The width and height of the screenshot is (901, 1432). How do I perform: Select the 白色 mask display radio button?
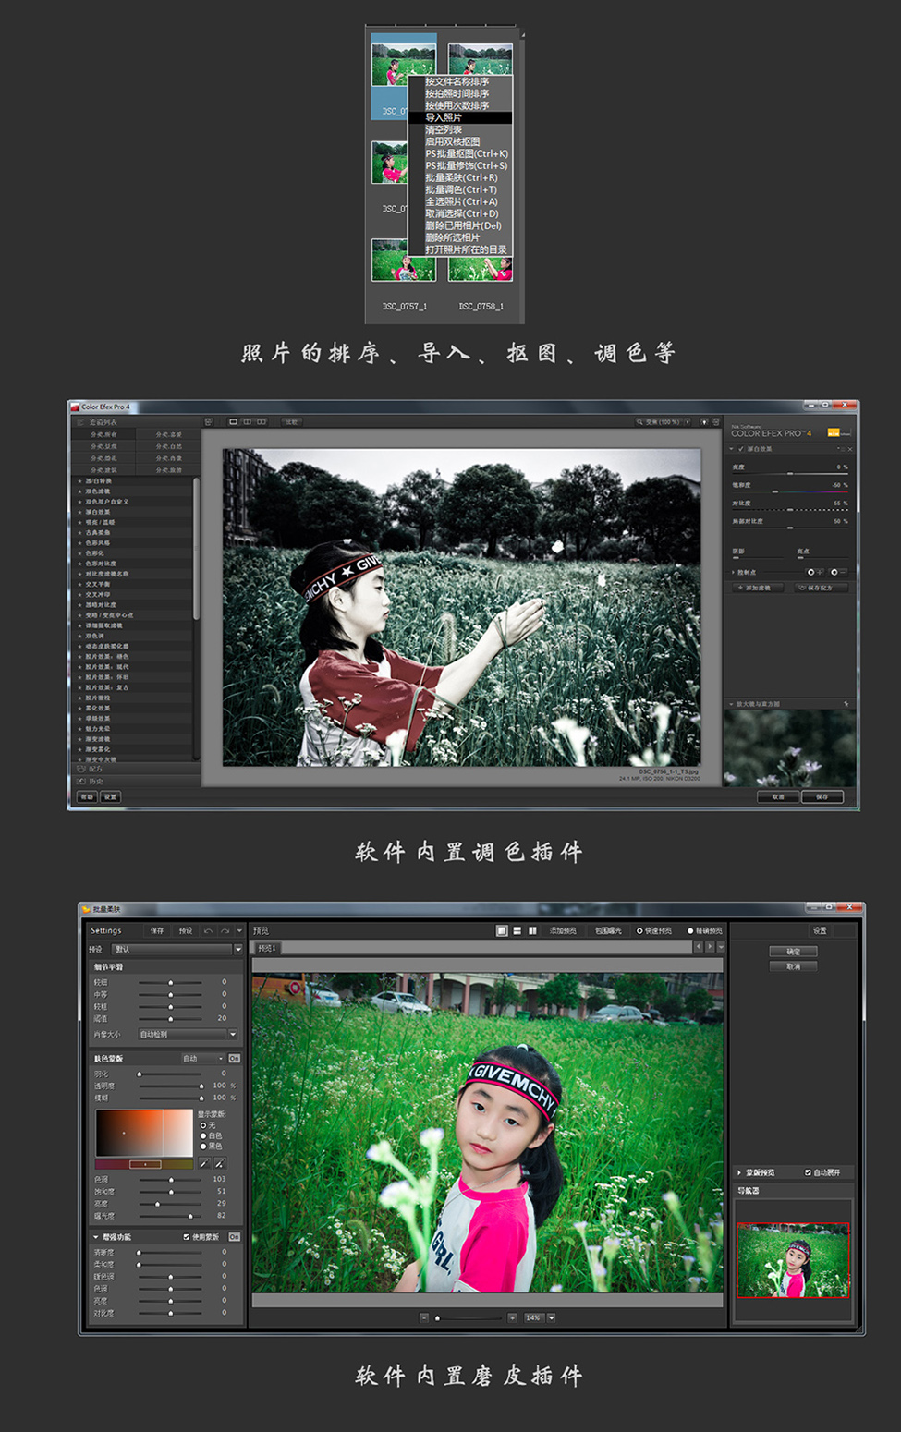pyautogui.click(x=203, y=1136)
